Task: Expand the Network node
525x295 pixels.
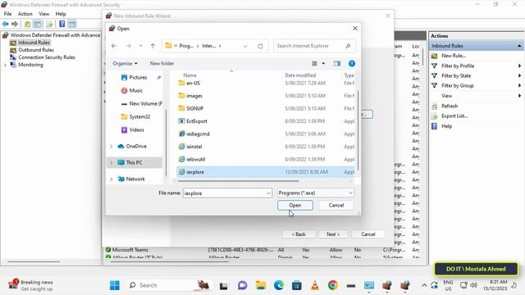Action: (x=112, y=179)
